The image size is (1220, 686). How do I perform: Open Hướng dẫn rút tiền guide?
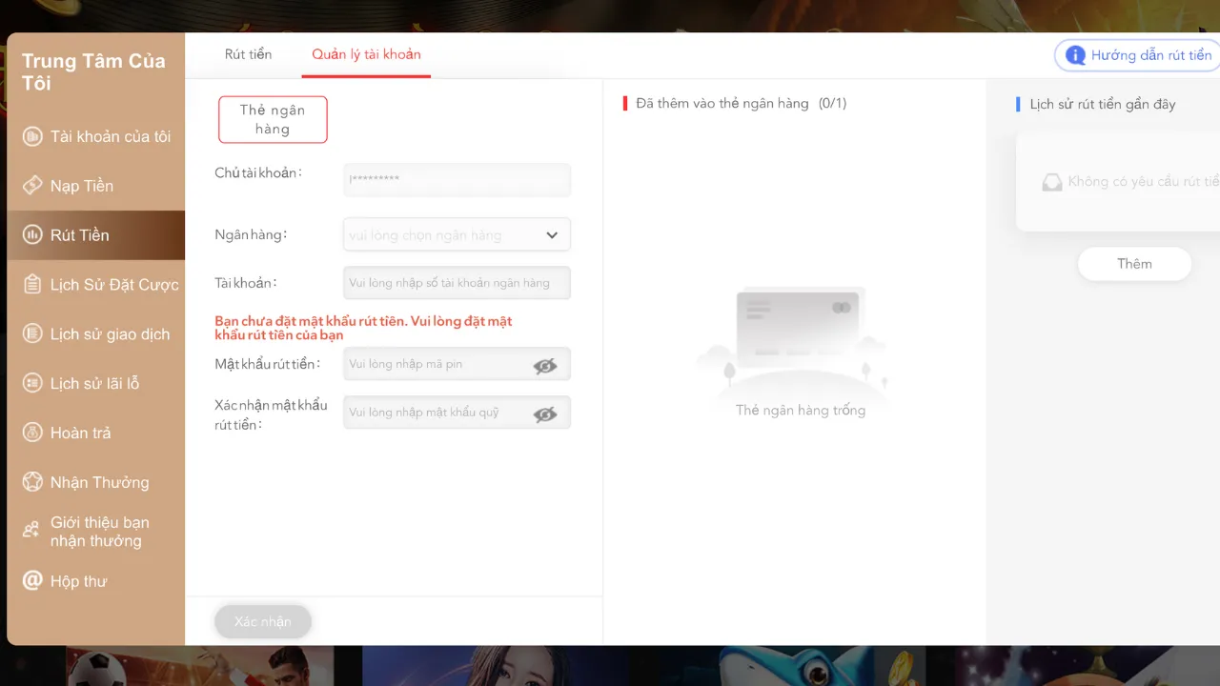(1139, 55)
